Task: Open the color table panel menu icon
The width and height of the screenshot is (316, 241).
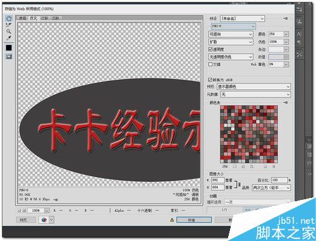Action: pos(286,102)
